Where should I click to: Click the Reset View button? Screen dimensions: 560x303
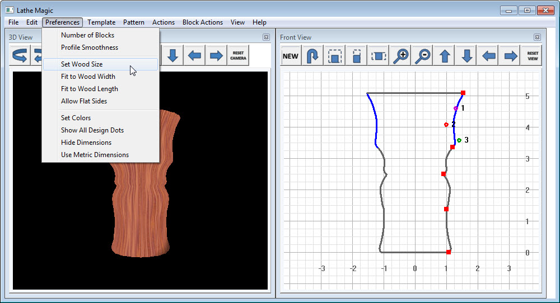pos(533,56)
